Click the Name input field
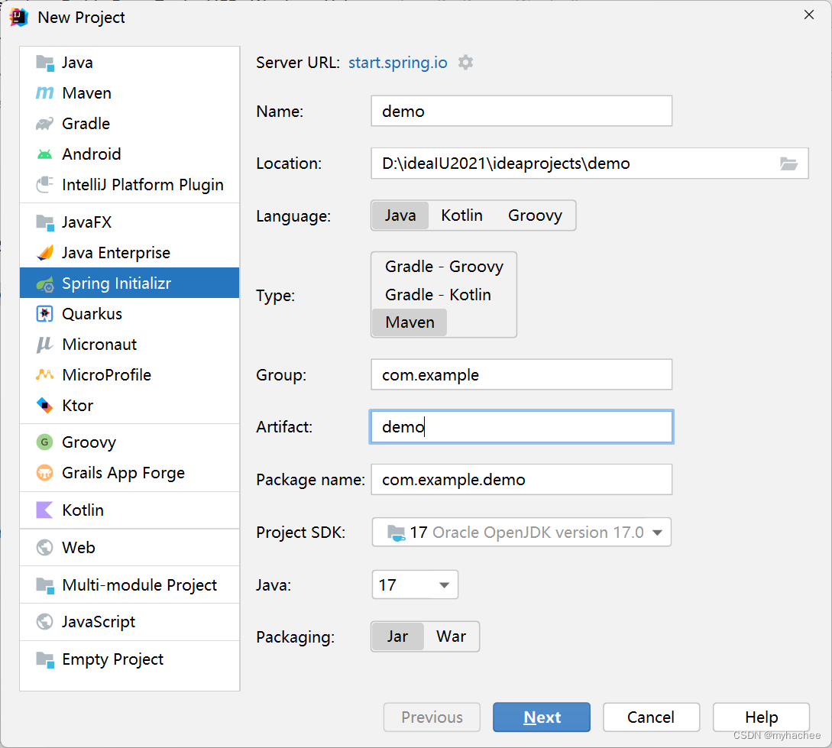 click(522, 111)
